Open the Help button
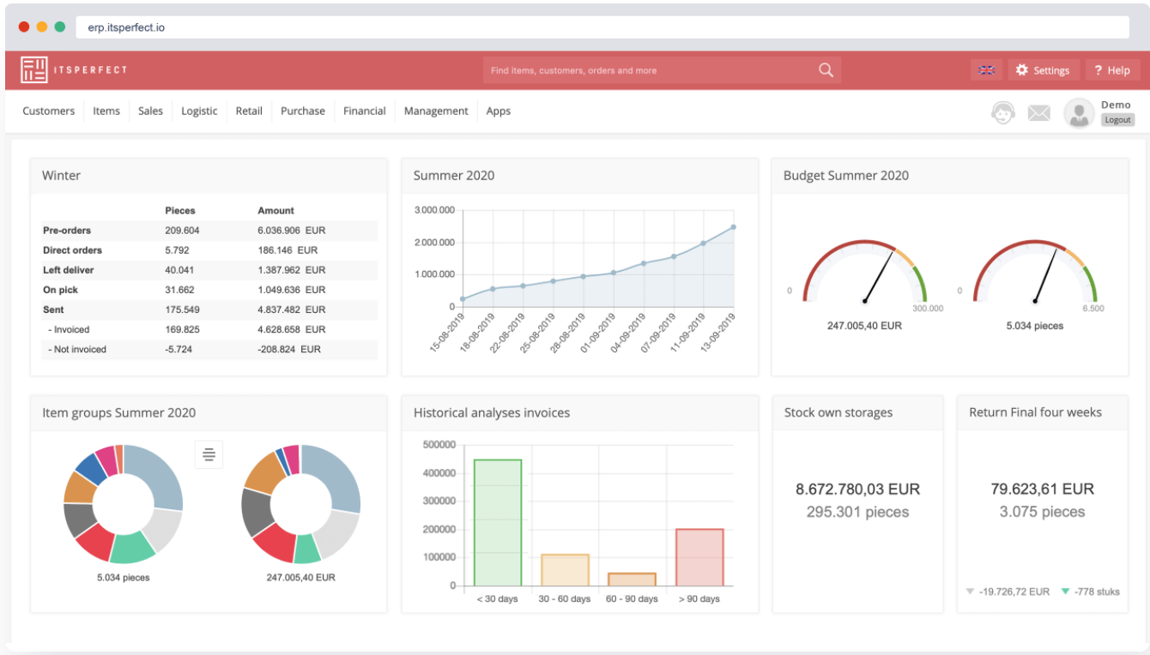The width and height of the screenshot is (1150, 655). pos(1112,70)
